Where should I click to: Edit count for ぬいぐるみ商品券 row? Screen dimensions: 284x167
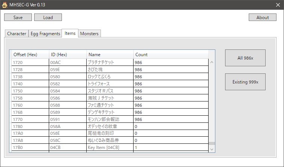171,140
